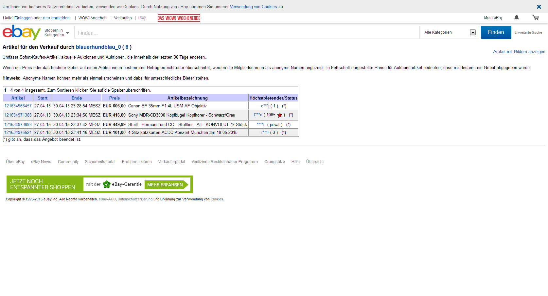Open Übersicht footer link
548x296 pixels.
(x=315, y=162)
